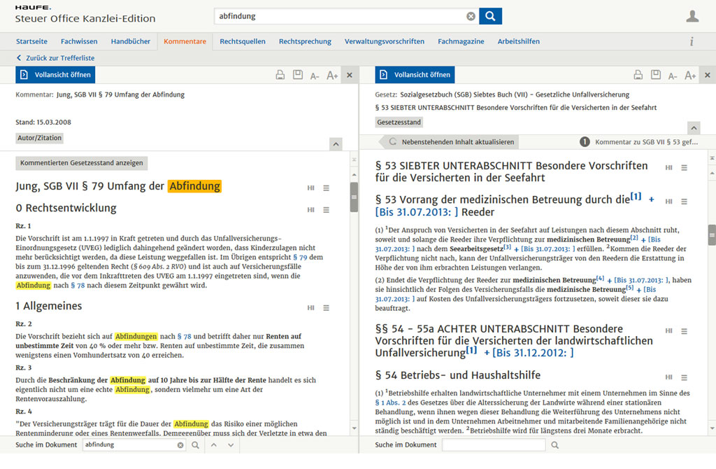The width and height of the screenshot is (716, 469).
Task: Save the left commentary document
Action: click(x=298, y=74)
